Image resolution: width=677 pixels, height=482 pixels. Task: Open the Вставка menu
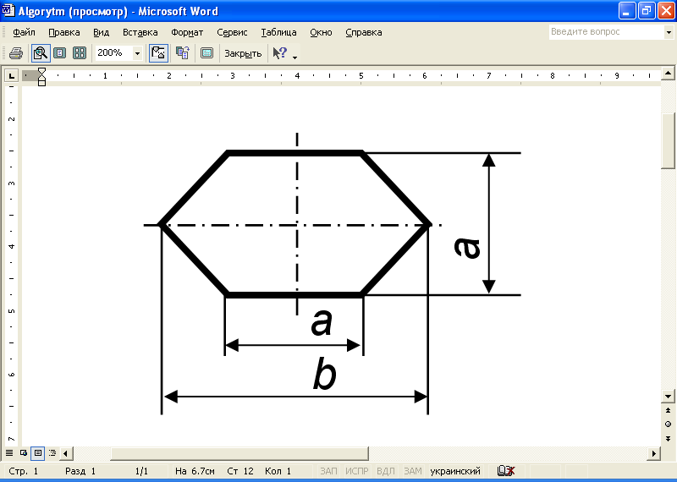coord(140,32)
